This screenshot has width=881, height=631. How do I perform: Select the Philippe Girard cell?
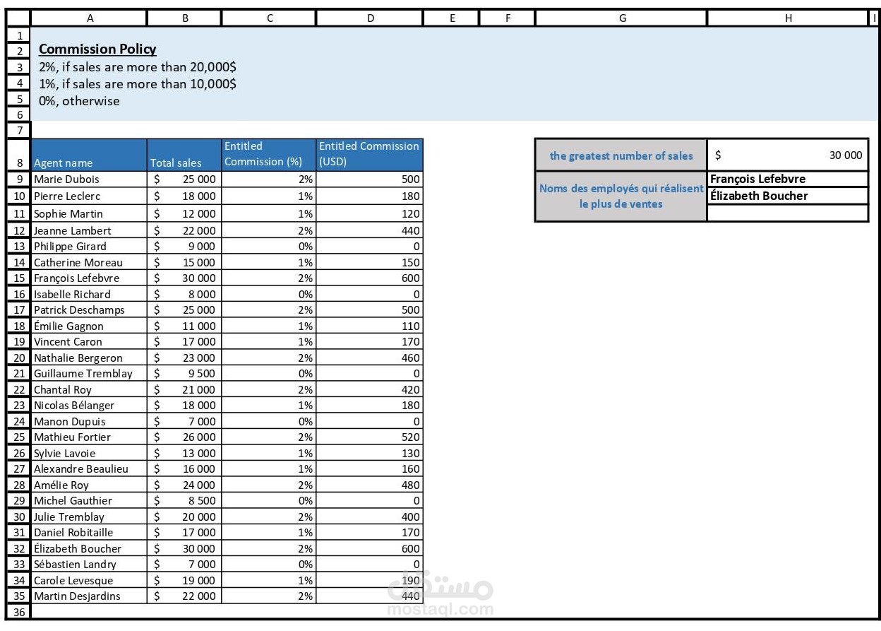(x=90, y=246)
